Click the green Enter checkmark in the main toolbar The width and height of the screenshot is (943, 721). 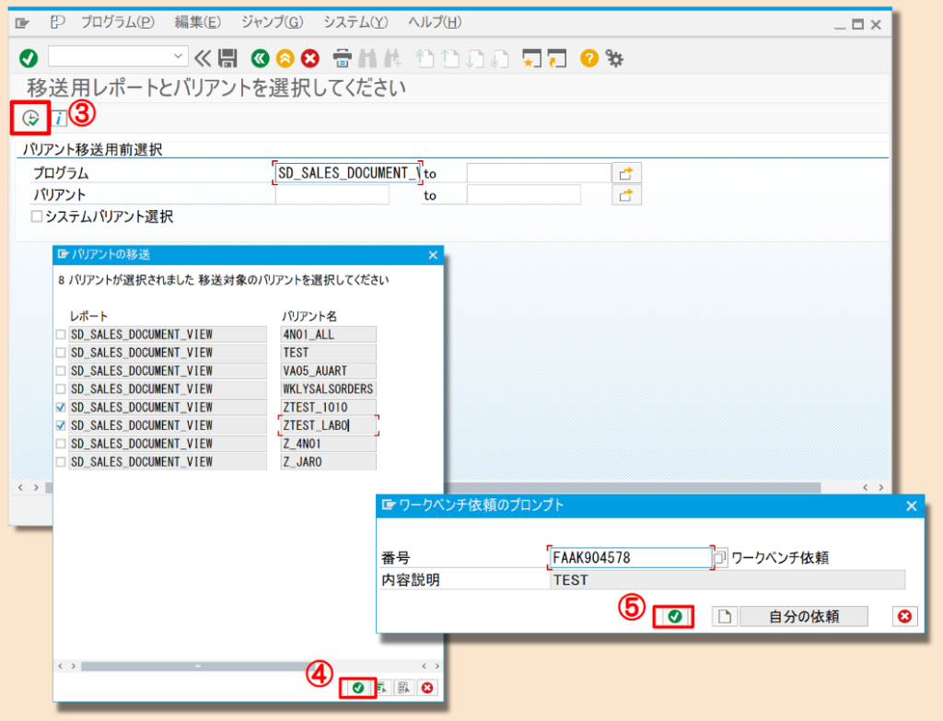pyautogui.click(x=29, y=58)
